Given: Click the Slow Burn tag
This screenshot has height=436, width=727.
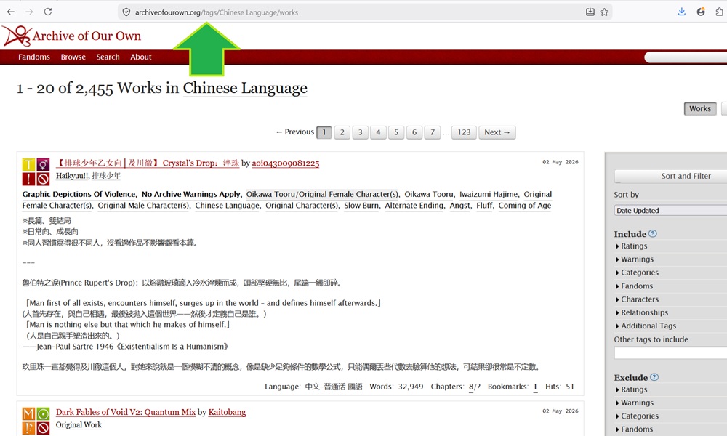Looking at the screenshot, I should click(x=361, y=206).
